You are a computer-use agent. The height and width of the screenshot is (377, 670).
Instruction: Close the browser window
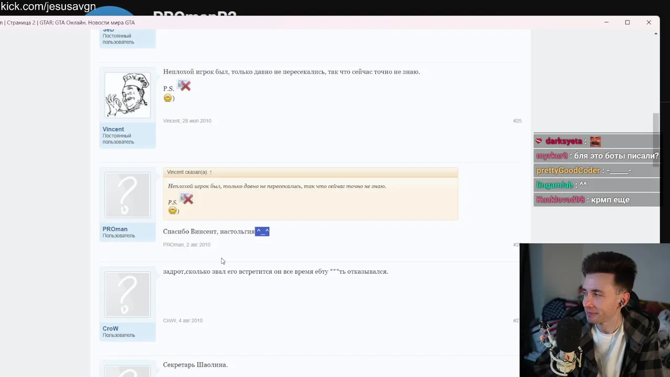pos(649,23)
